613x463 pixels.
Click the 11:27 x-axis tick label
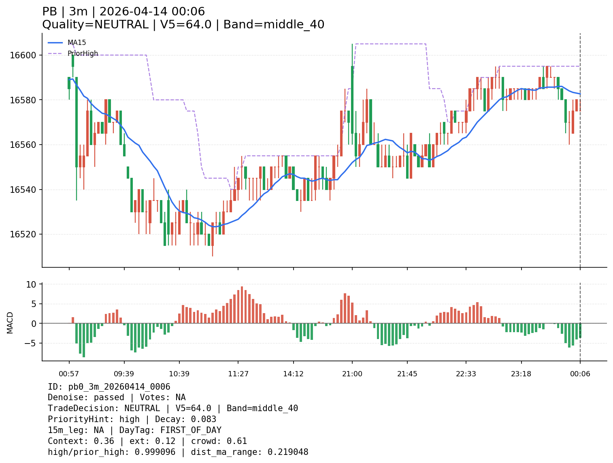(x=238, y=374)
